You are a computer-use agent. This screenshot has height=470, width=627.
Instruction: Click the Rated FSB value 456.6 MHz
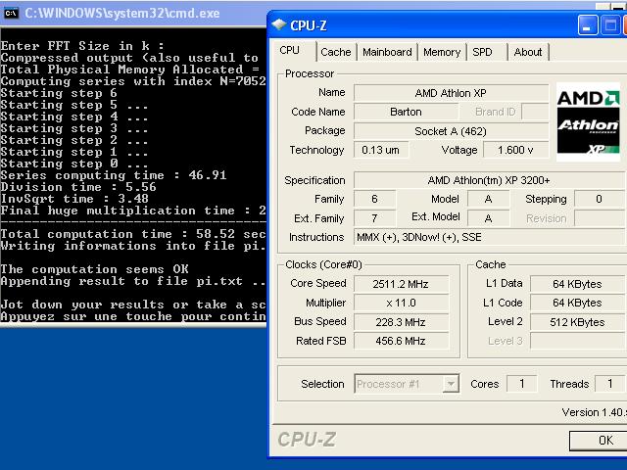click(x=401, y=341)
